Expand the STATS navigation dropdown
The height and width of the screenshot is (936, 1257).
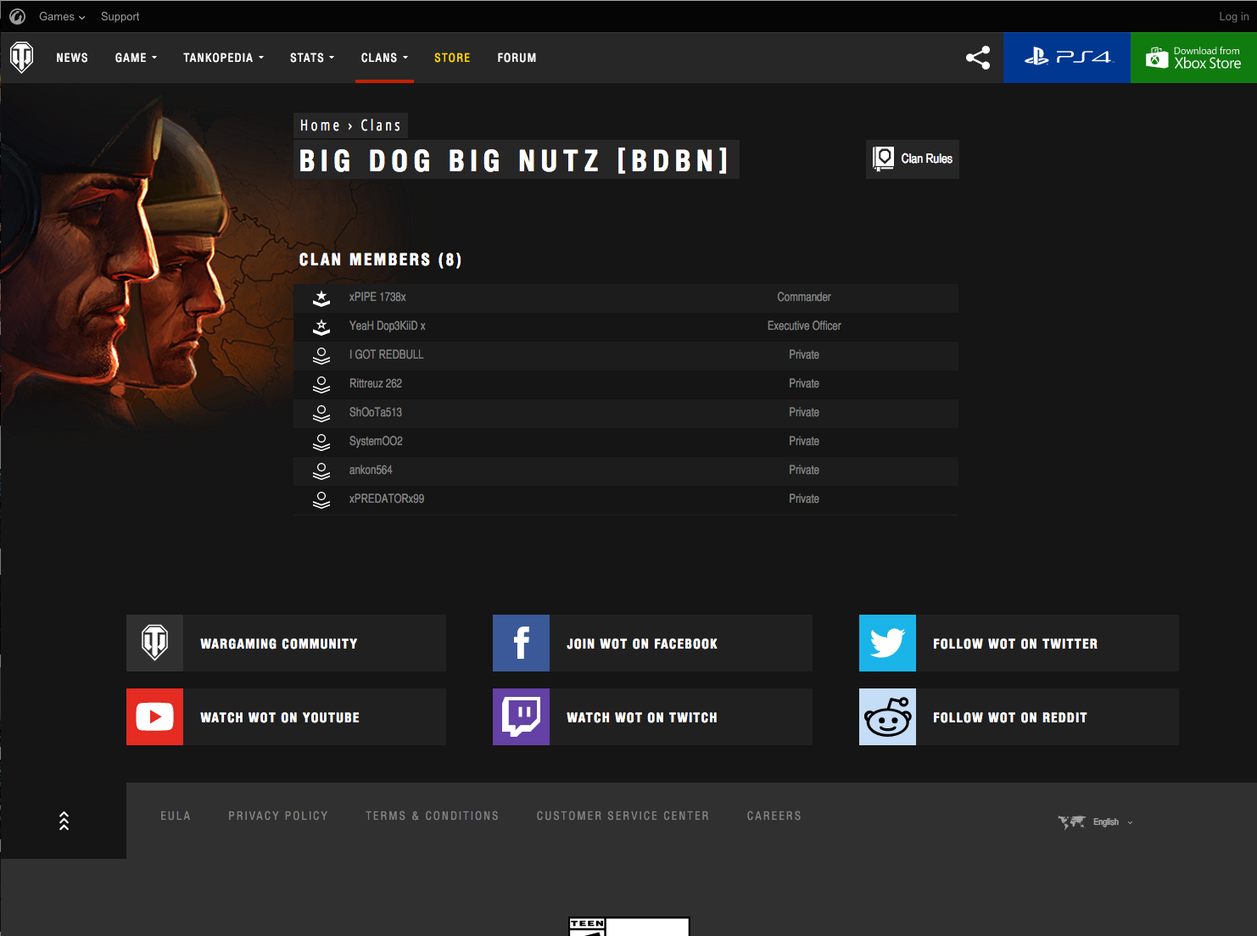pos(312,58)
